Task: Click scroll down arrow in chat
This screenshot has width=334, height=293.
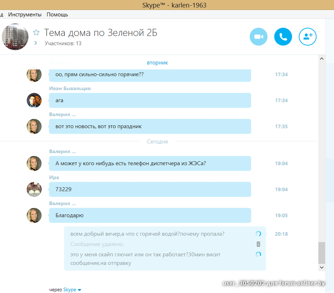Action: click(x=321, y=268)
